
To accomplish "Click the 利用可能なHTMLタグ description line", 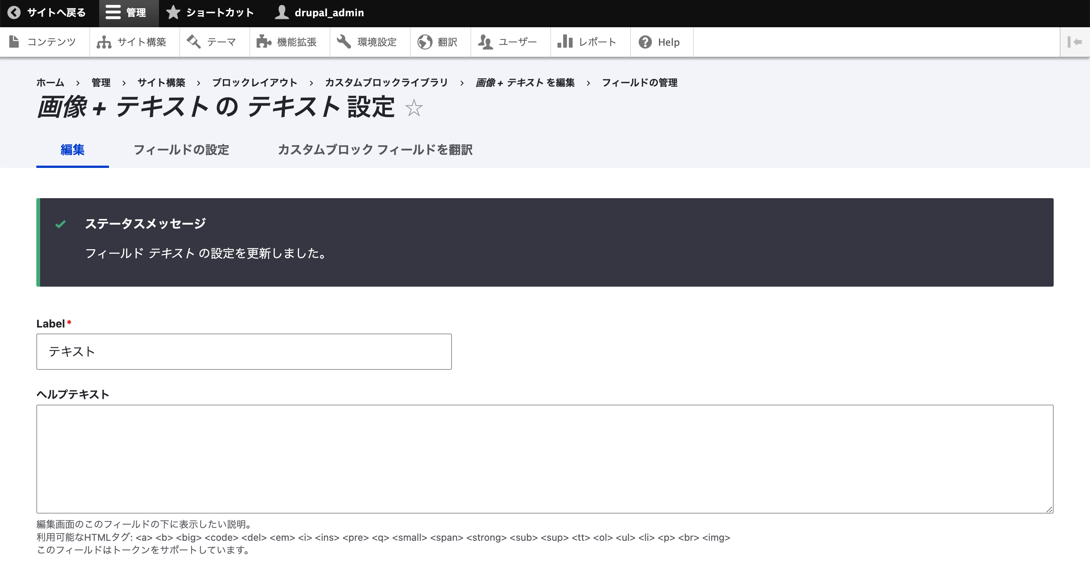I will pos(383,537).
